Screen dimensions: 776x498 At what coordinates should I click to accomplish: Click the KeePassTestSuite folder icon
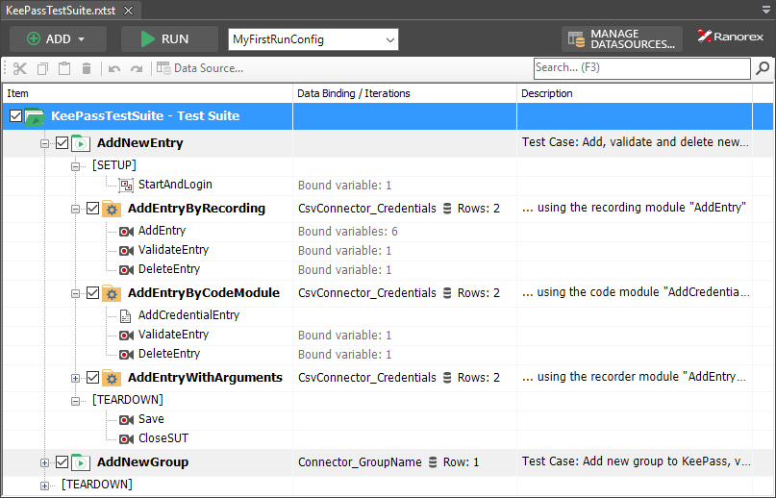tap(35, 117)
